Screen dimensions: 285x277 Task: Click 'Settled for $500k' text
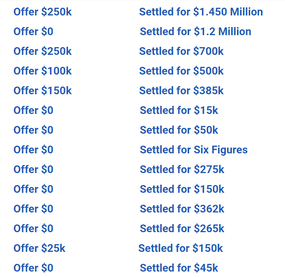181,71
